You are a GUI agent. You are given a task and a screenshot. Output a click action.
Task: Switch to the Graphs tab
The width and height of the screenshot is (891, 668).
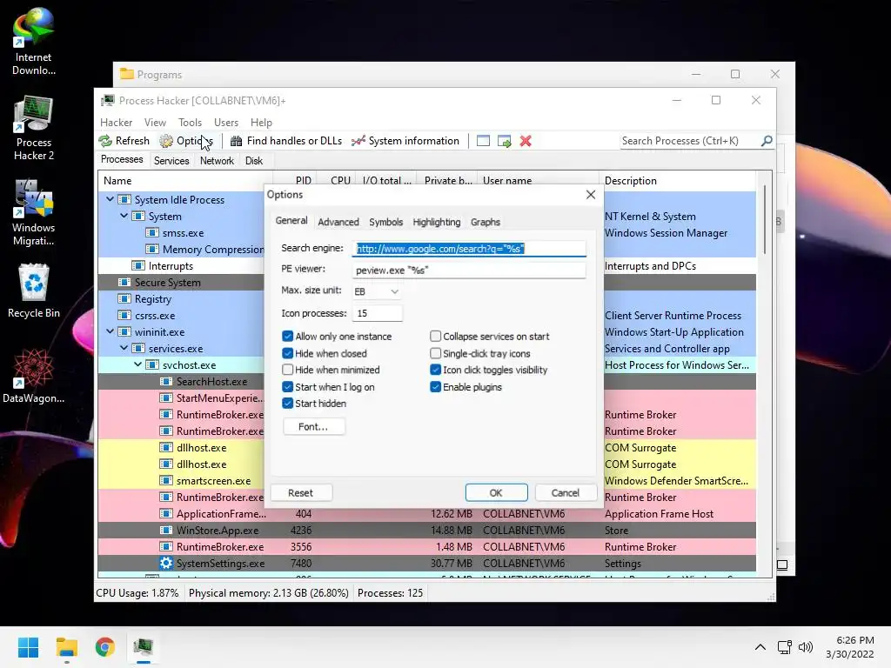[x=486, y=222]
